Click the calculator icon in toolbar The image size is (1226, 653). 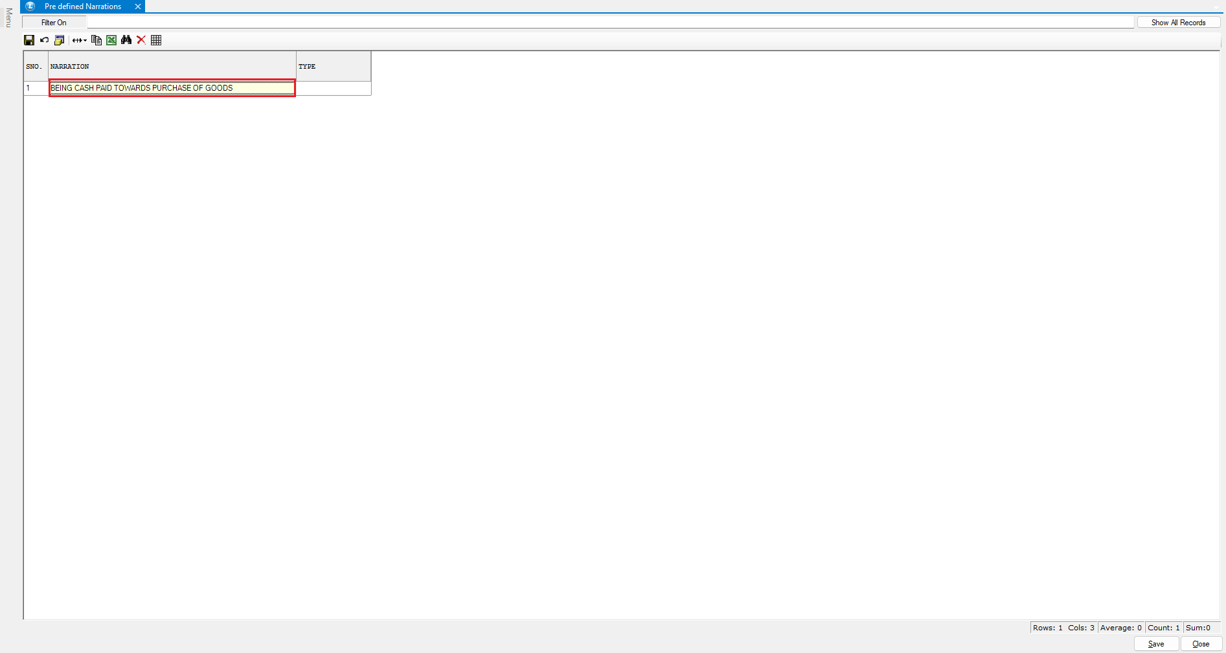pyautogui.click(x=59, y=40)
